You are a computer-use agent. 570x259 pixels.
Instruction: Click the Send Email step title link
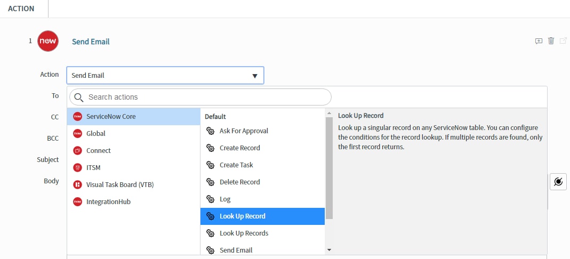point(91,42)
